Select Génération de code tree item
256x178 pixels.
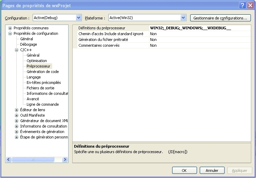coord(43,72)
